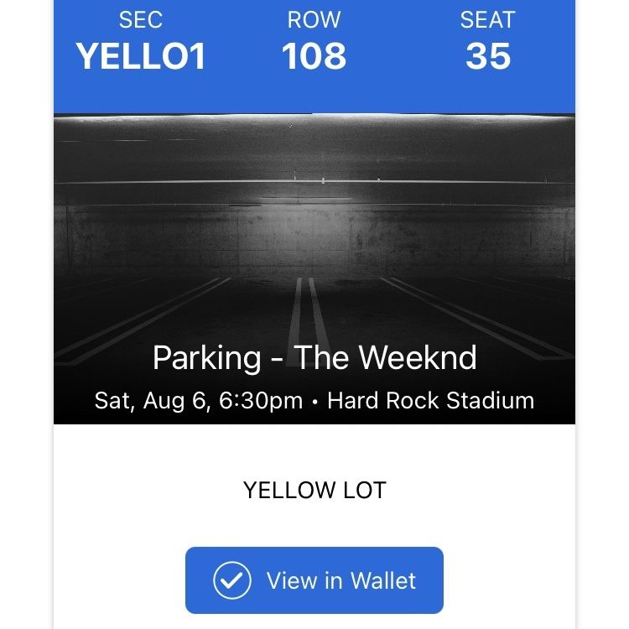Tap the checkmark circle icon
This screenshot has height=629, width=629.
point(231,580)
